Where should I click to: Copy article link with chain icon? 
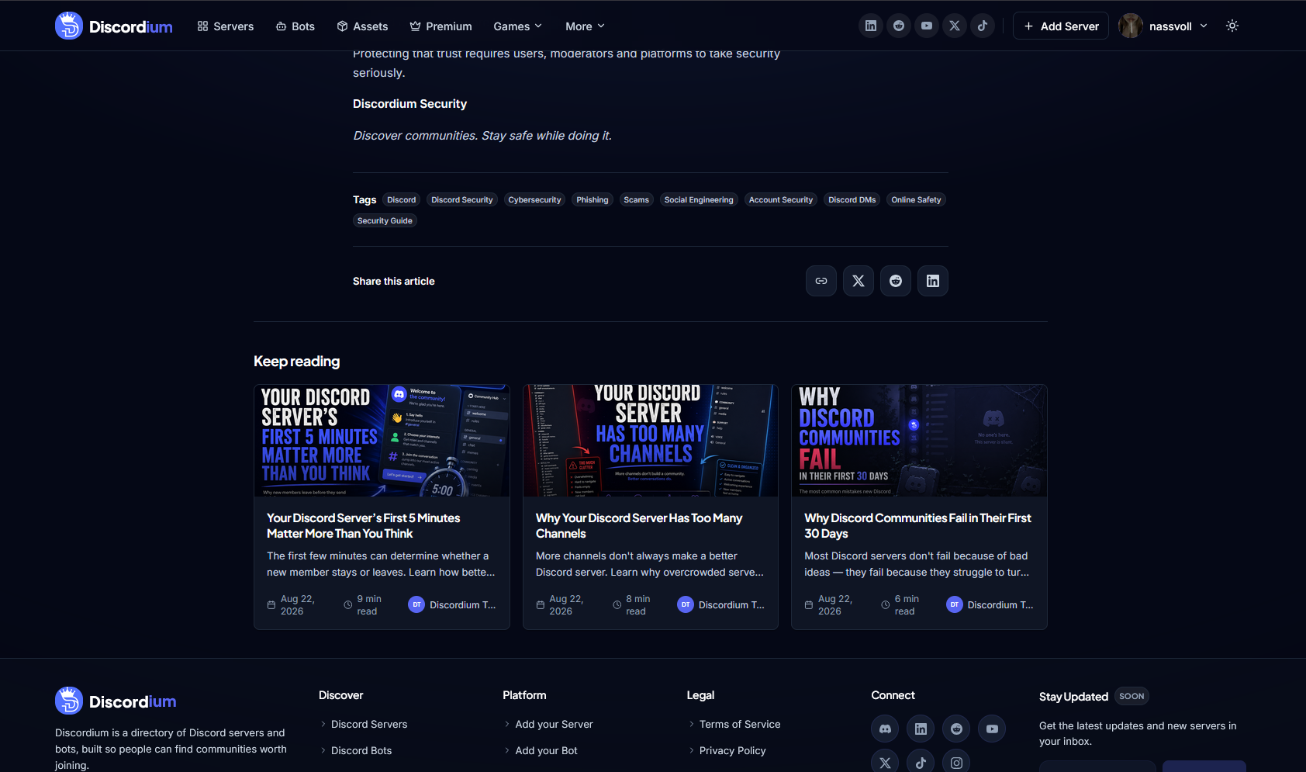[x=821, y=281]
